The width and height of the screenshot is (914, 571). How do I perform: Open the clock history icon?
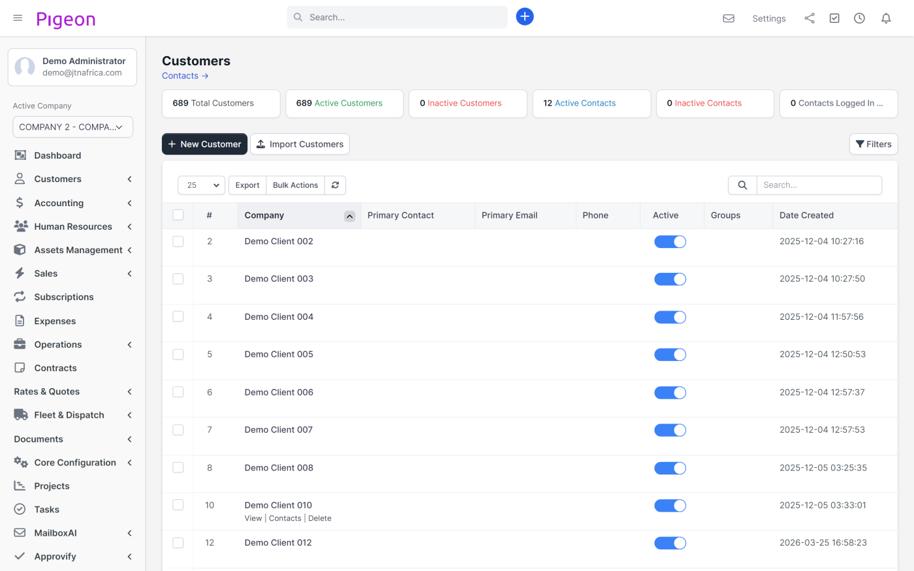tap(859, 18)
